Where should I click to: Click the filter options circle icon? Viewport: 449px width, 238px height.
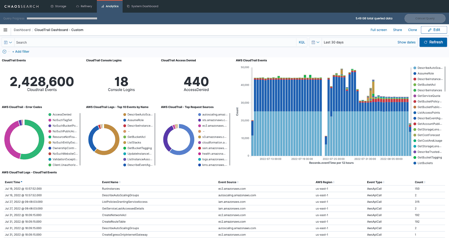pyautogui.click(x=4, y=52)
